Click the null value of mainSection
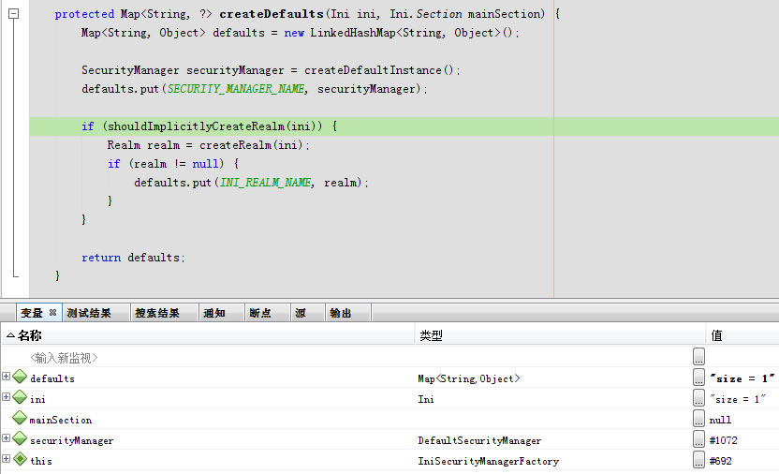The image size is (779, 474). pos(720,420)
